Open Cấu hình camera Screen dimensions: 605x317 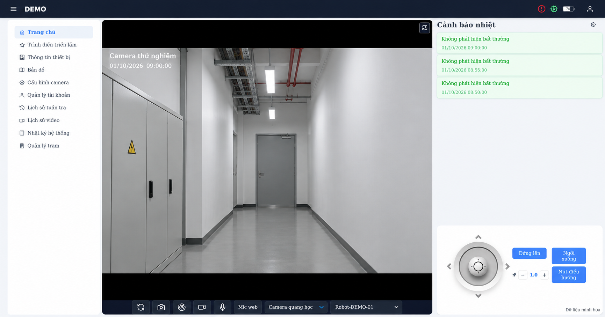(54, 82)
